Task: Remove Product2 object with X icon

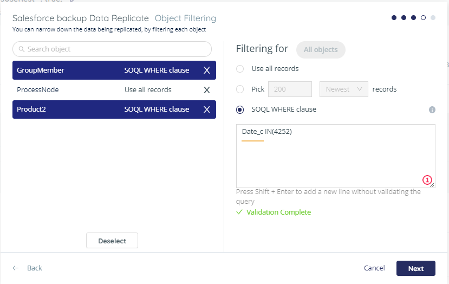Action: click(x=206, y=109)
